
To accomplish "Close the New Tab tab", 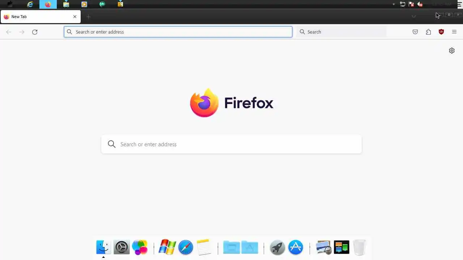I will [75, 17].
